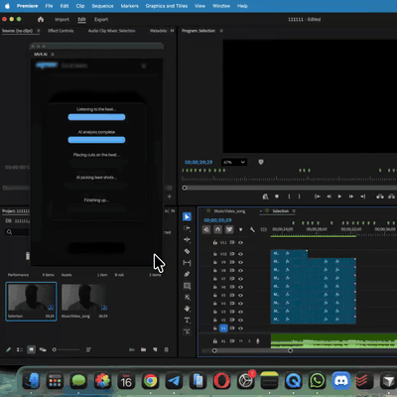
Task: Select the Selection arrow tool
Action: pos(187,216)
